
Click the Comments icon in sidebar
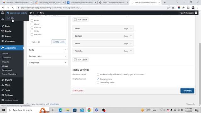point(3,41)
